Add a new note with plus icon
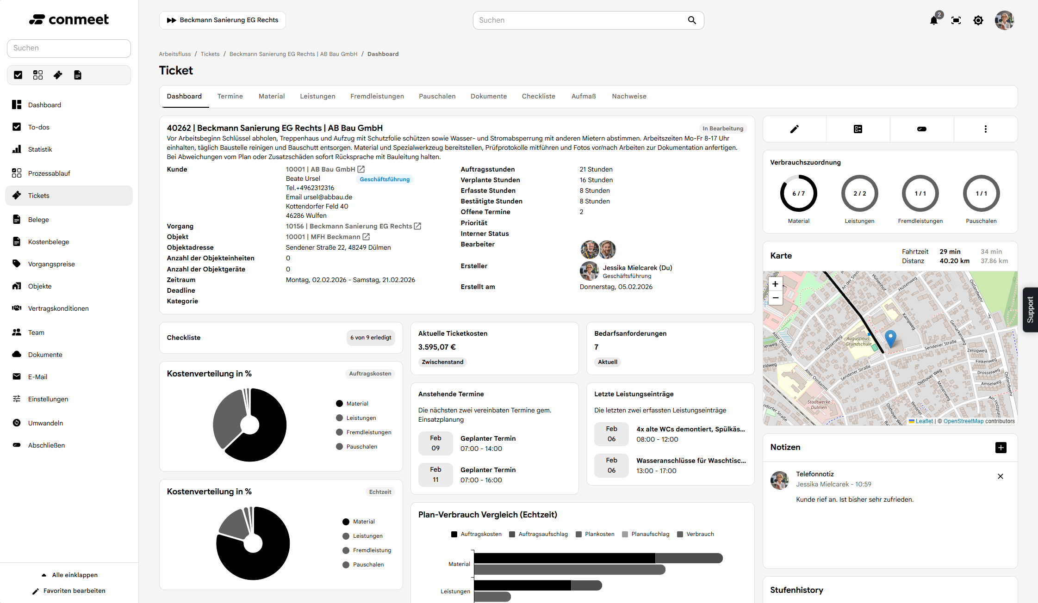Image resolution: width=1038 pixels, height=603 pixels. (1001, 447)
